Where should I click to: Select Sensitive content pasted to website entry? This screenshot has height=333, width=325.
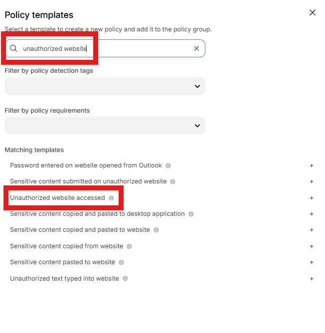pos(62,262)
